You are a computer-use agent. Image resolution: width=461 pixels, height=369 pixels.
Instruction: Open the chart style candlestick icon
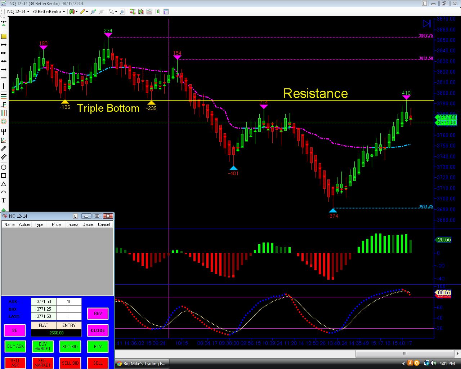72,12
